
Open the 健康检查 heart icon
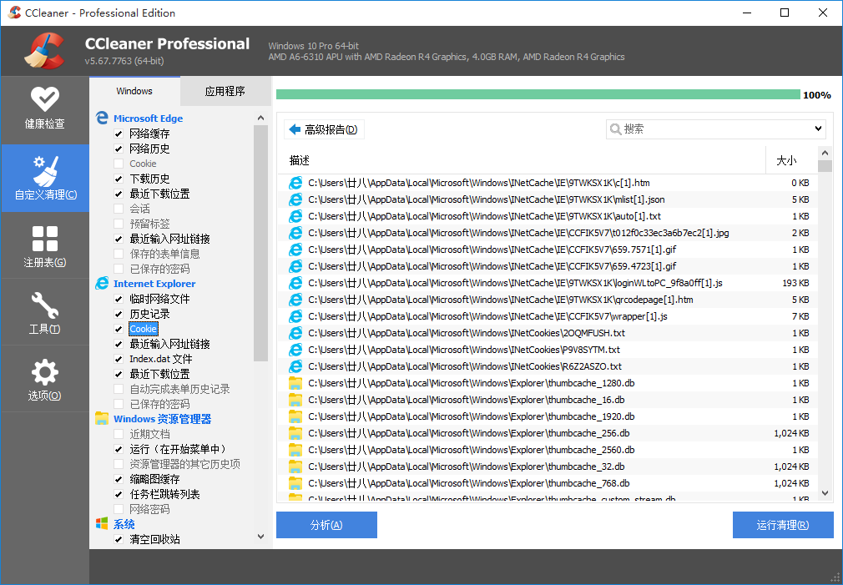(x=44, y=99)
